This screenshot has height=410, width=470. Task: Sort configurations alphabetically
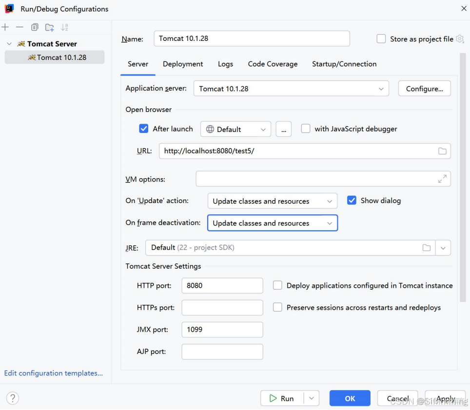pyautogui.click(x=64, y=27)
